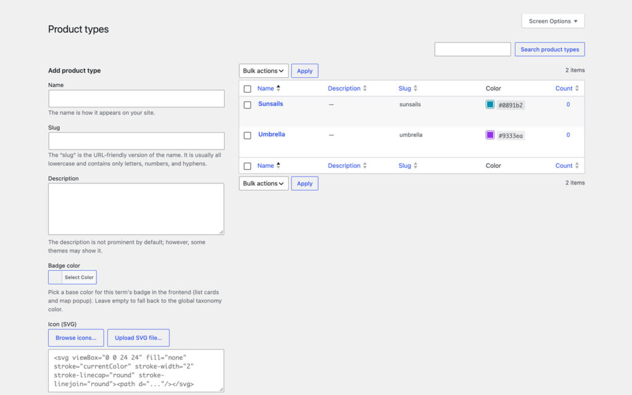Click the sort arrows icon beside footer Name

[278, 165]
